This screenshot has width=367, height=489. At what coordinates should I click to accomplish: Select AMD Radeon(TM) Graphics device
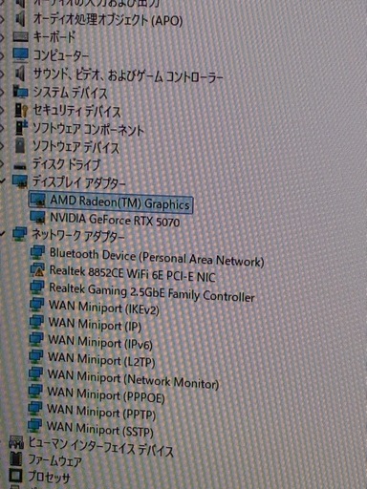click(x=119, y=202)
